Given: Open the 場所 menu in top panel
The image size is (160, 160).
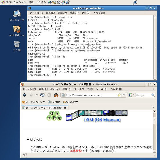Looking at the screenshot, I should point(31,2).
